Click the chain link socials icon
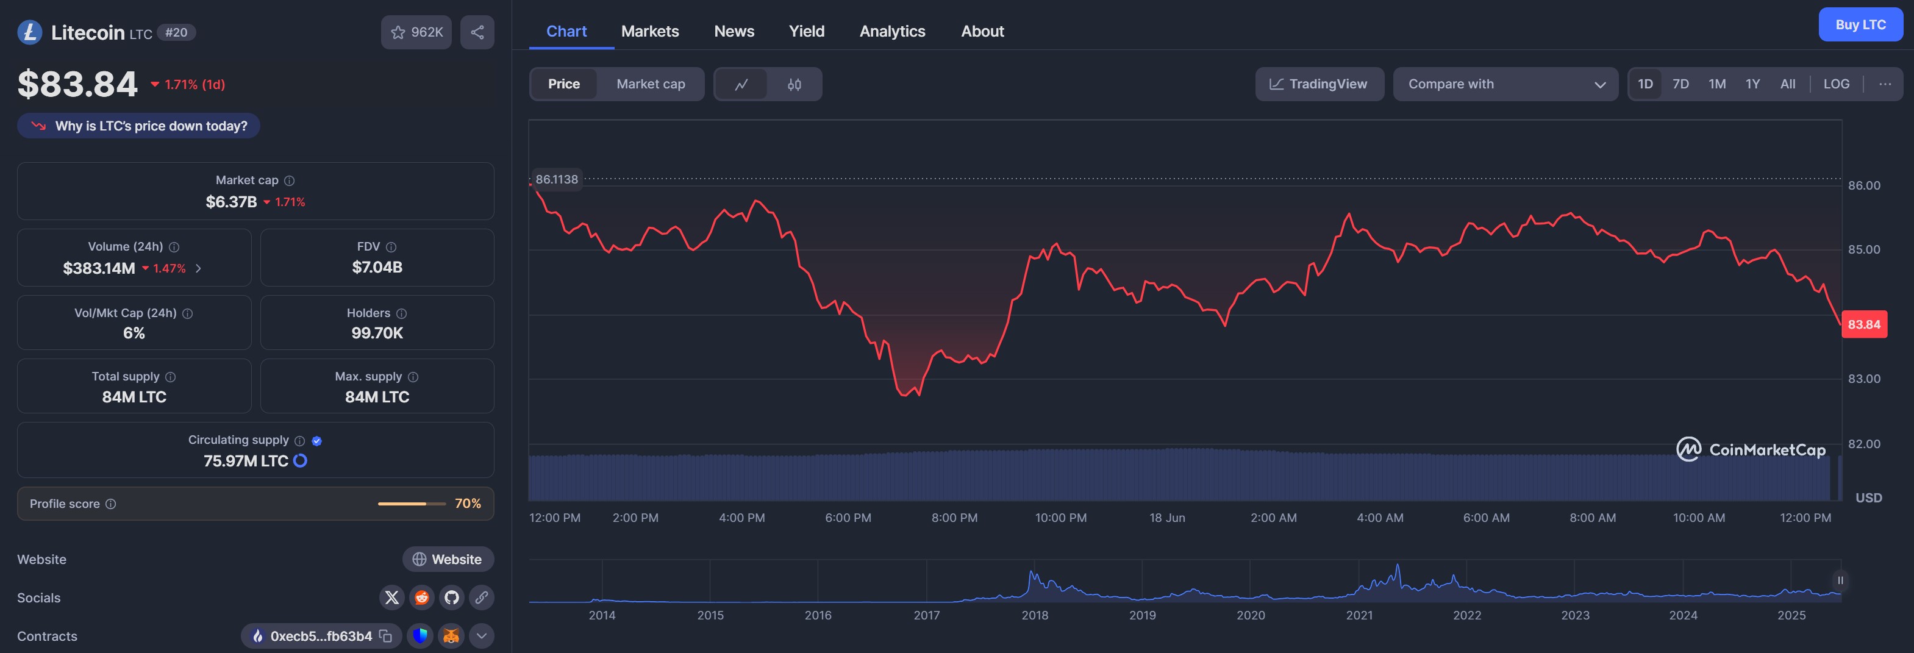This screenshot has height=653, width=1914. [480, 598]
